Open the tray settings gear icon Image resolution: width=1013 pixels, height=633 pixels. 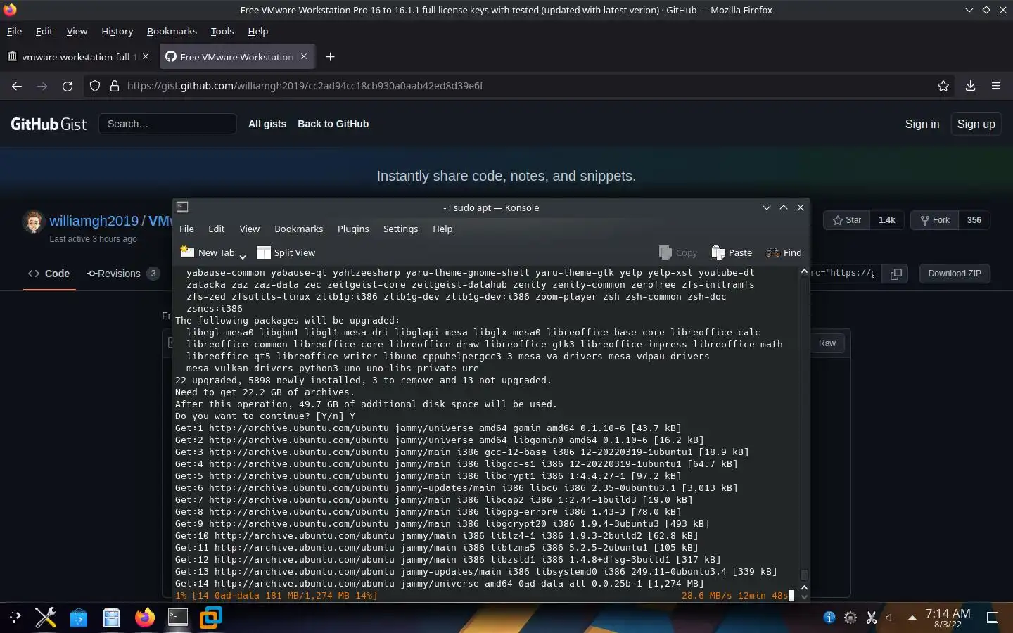850,618
